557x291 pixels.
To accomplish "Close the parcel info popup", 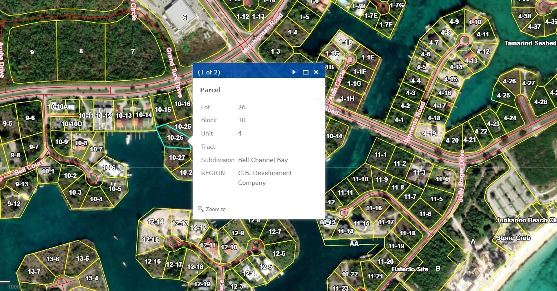I will (x=316, y=72).
